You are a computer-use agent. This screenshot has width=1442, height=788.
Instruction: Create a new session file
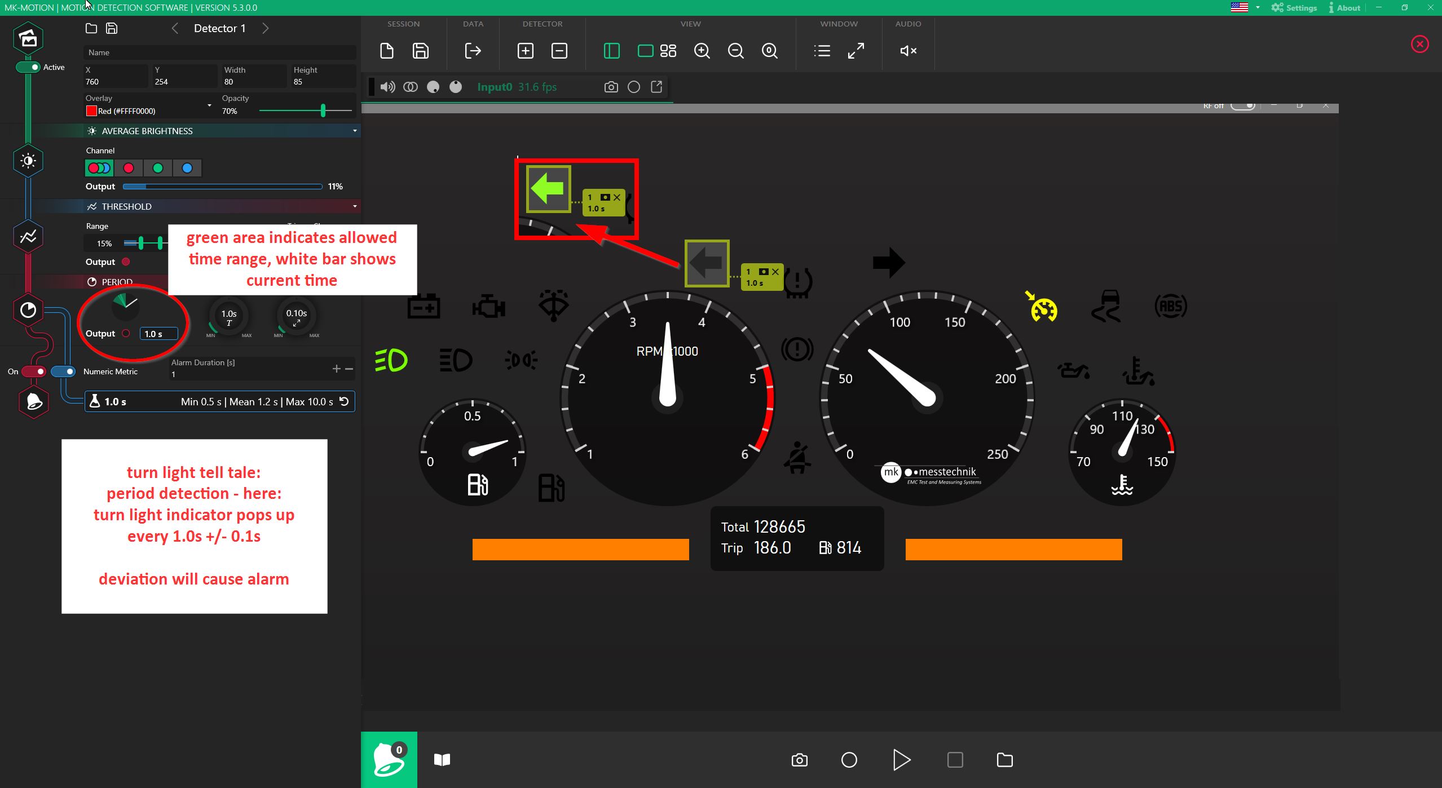click(x=387, y=51)
